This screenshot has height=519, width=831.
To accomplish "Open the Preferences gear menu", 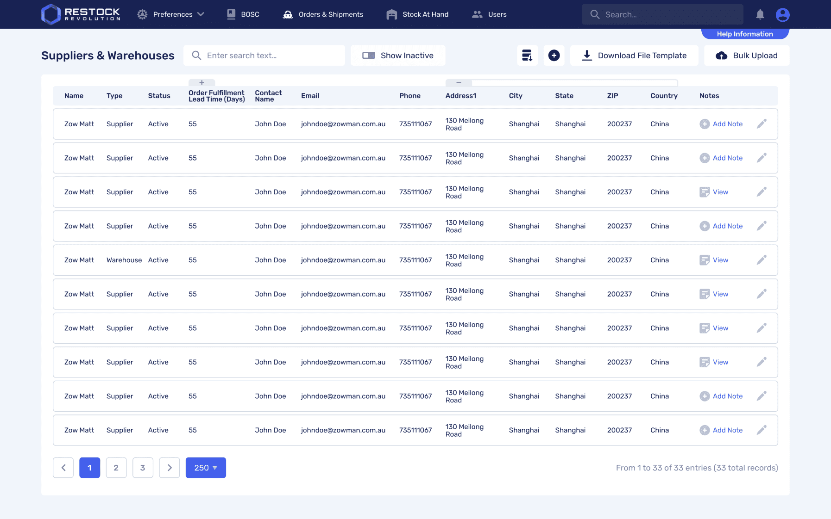I will click(142, 14).
